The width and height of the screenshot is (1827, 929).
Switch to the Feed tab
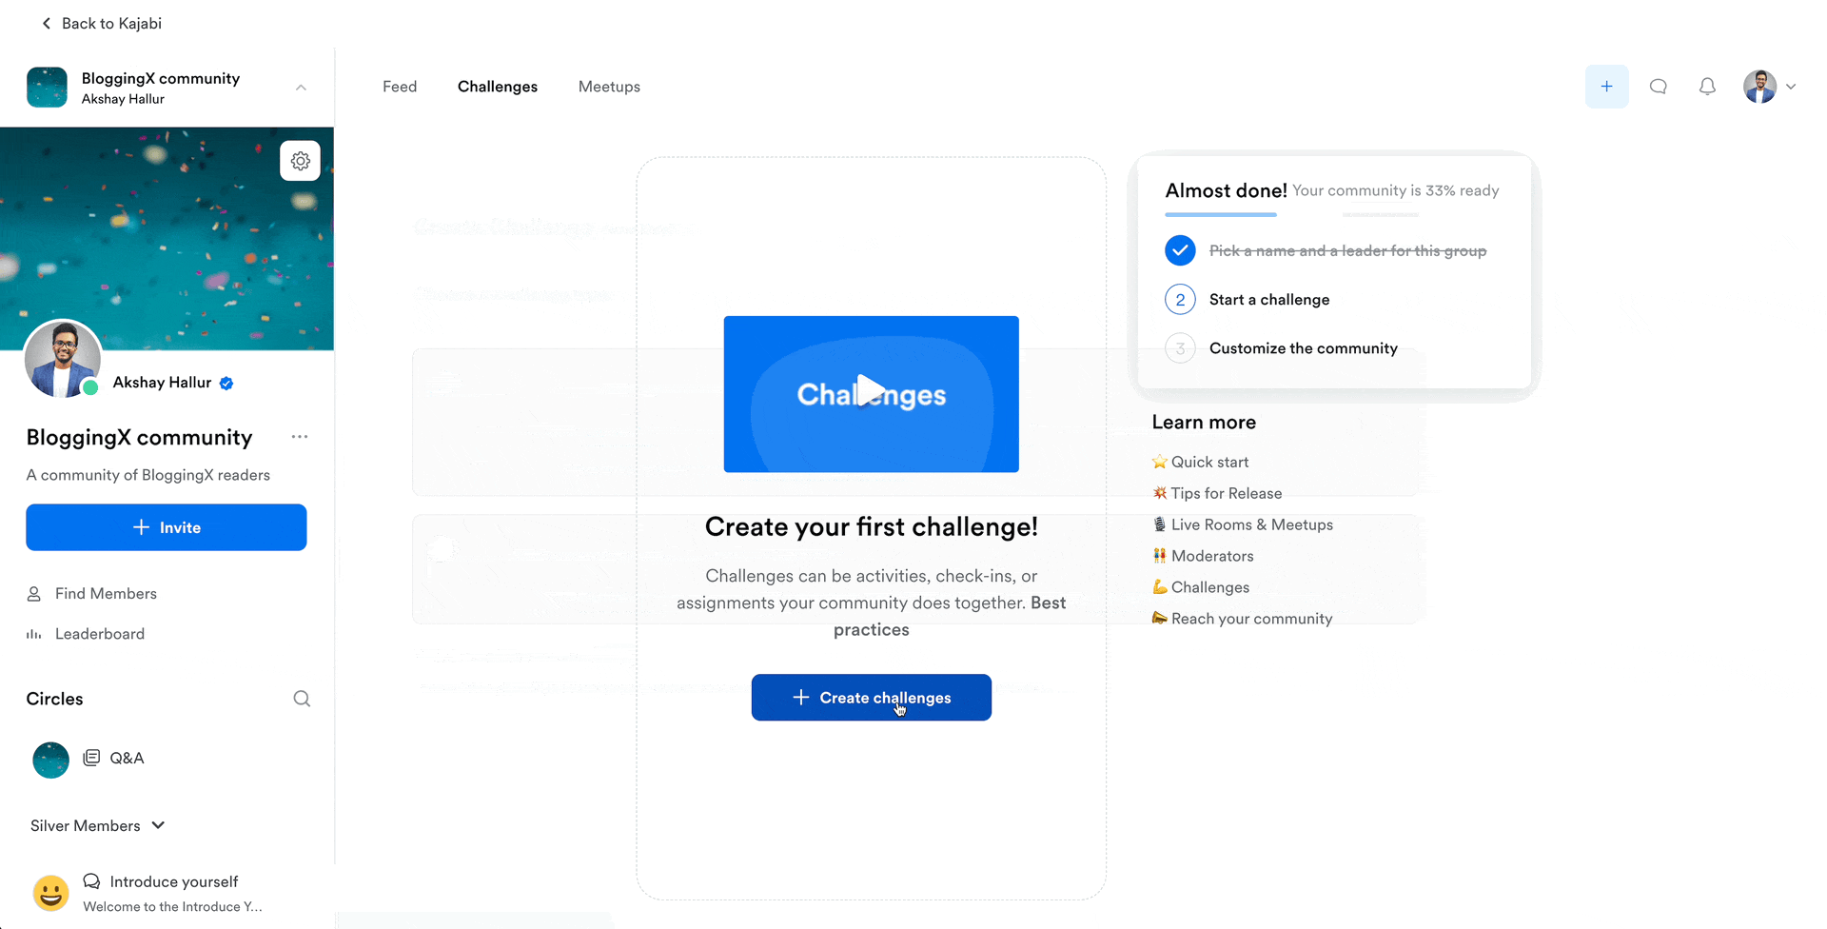(x=400, y=87)
